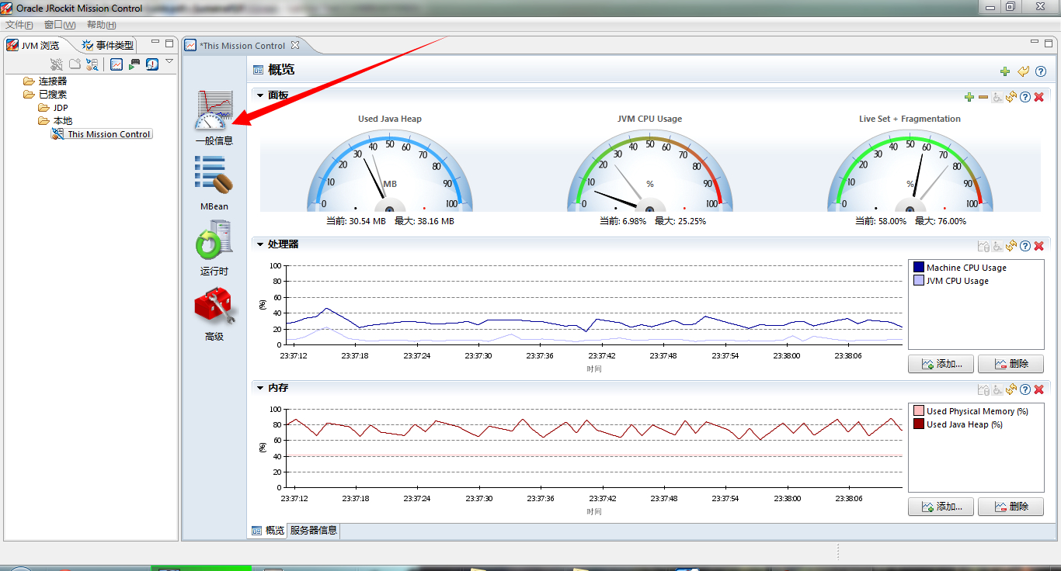1061x571 pixels.
Task: Click Used Physical Memory pink swatch
Action: (x=919, y=411)
